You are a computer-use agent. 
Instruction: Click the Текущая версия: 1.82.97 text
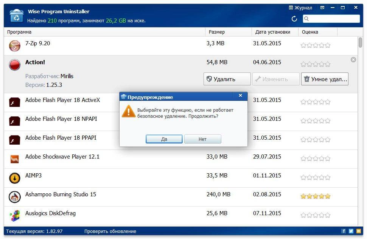[x=34, y=231]
